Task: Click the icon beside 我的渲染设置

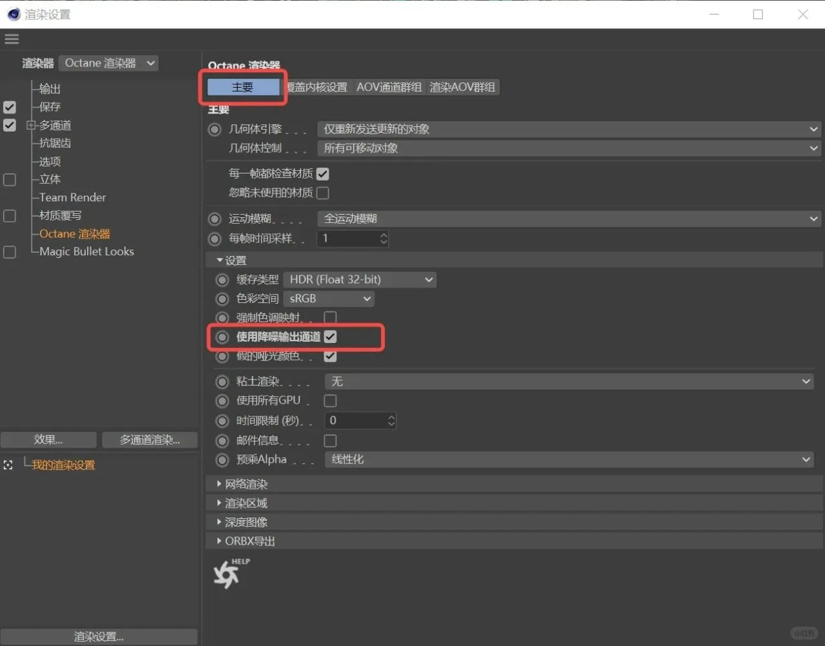Action: (x=8, y=465)
